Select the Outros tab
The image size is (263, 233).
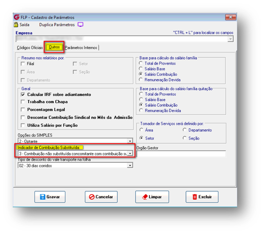(54, 47)
